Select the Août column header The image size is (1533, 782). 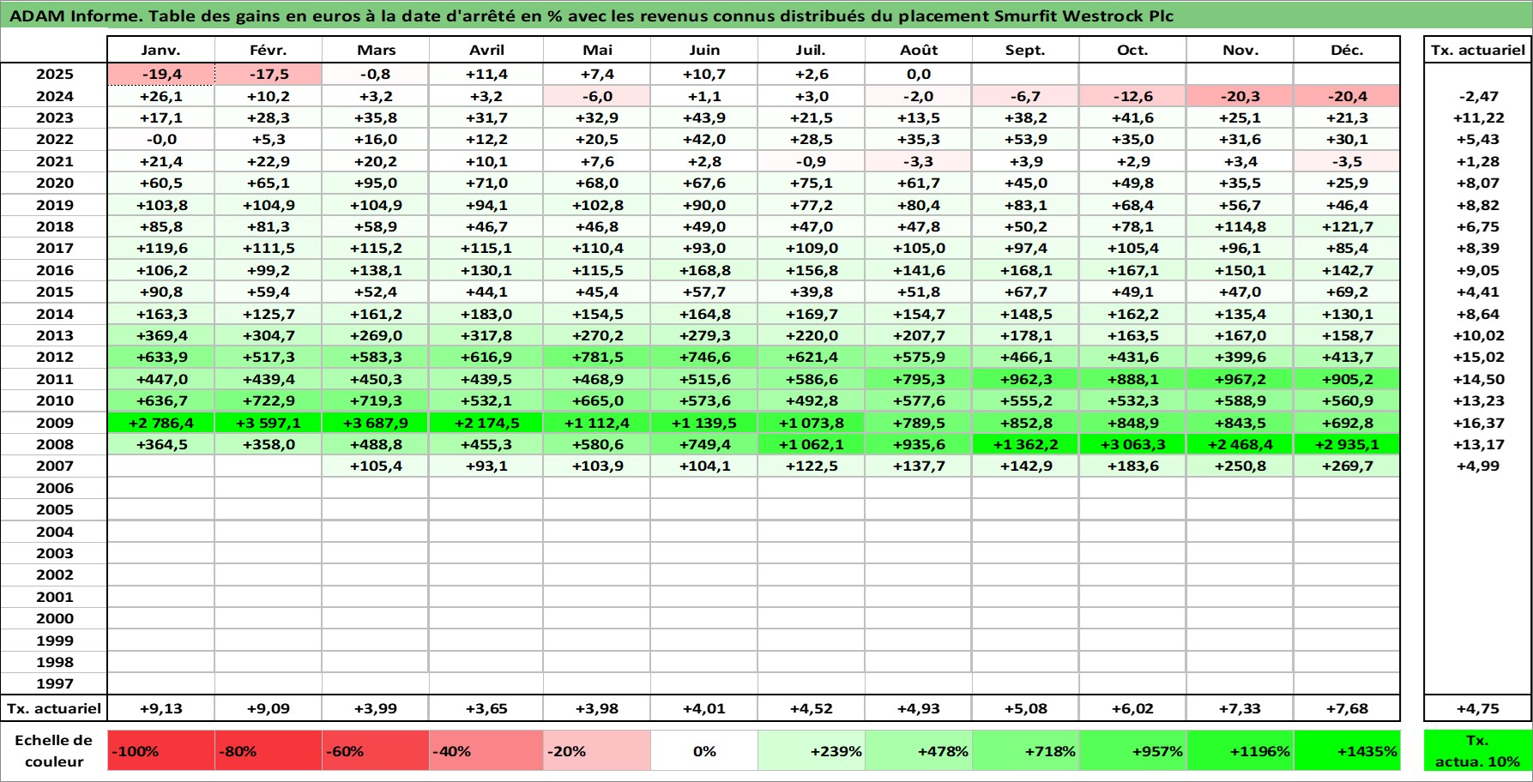coord(918,50)
